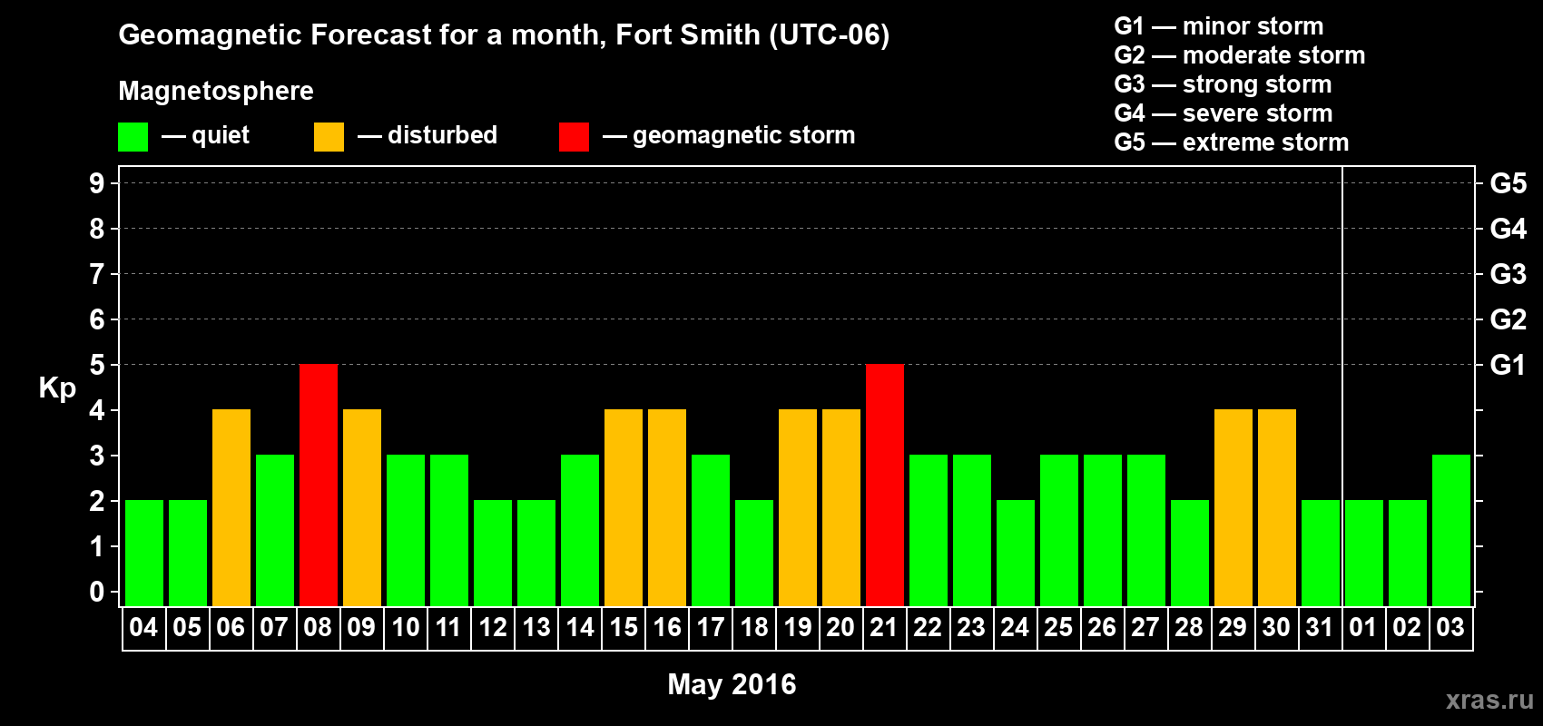Click the G3 axis label on the right

[x=1509, y=274]
